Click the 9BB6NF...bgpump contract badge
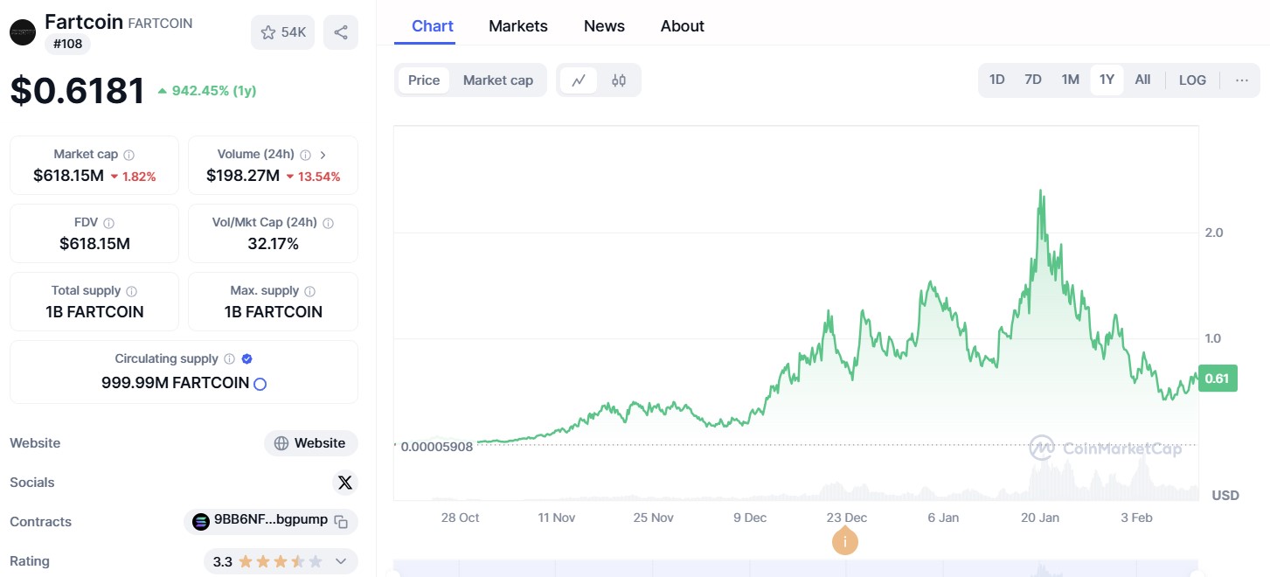Screen dimensions: 1270x577 click(x=267, y=518)
